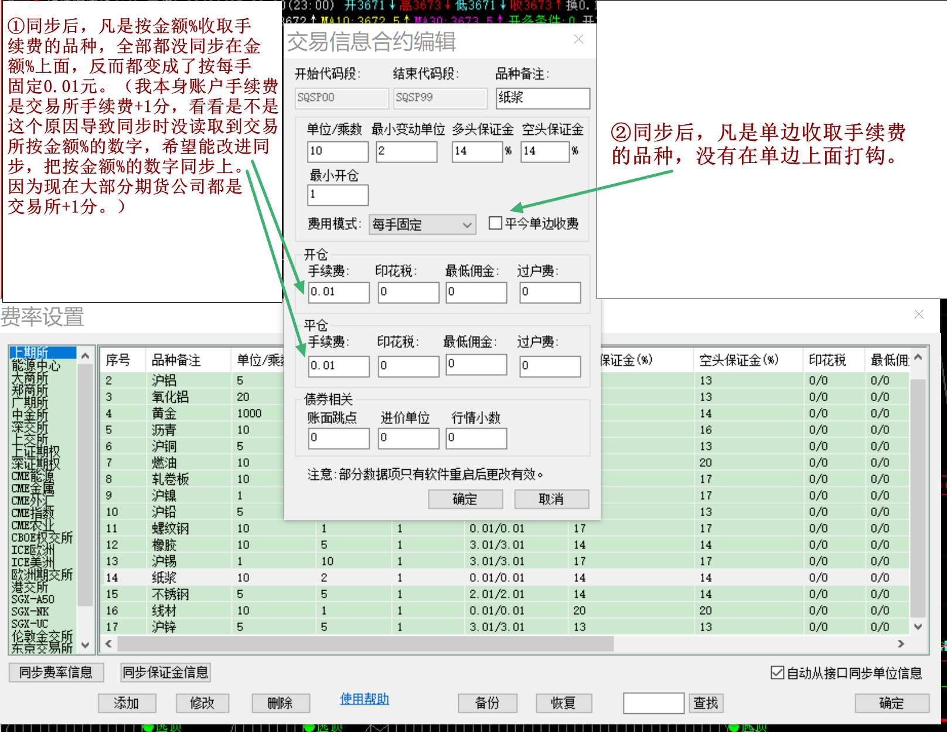Select the 纸浆 row in the table
This screenshot has height=732, width=947.
pyautogui.click(x=506, y=578)
